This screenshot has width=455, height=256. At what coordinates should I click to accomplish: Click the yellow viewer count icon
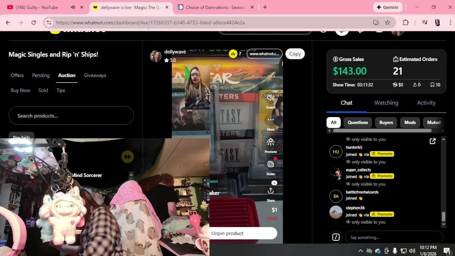click(233, 54)
